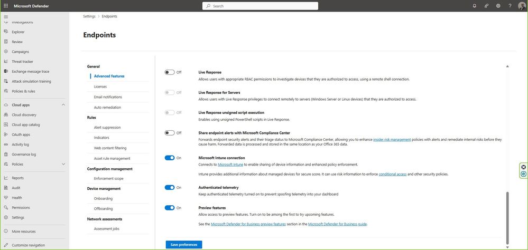This screenshot has height=250, width=528.
Task: Click the Review sidebar icon
Action: coord(6,42)
